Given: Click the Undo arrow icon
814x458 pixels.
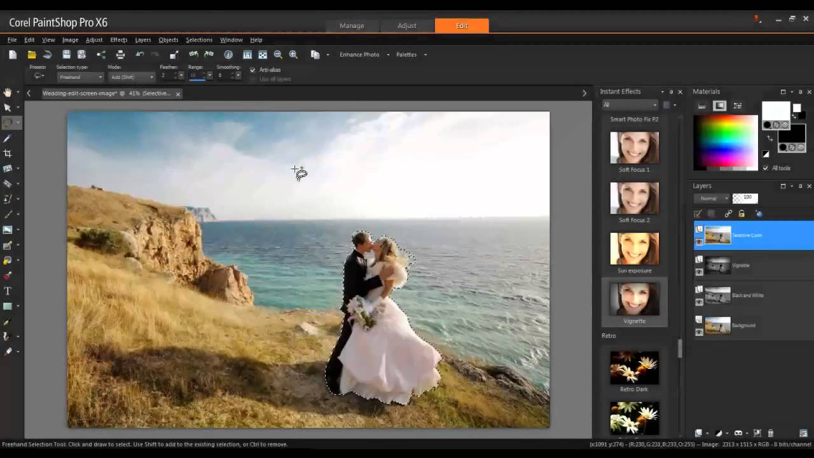Looking at the screenshot, I should coord(140,55).
